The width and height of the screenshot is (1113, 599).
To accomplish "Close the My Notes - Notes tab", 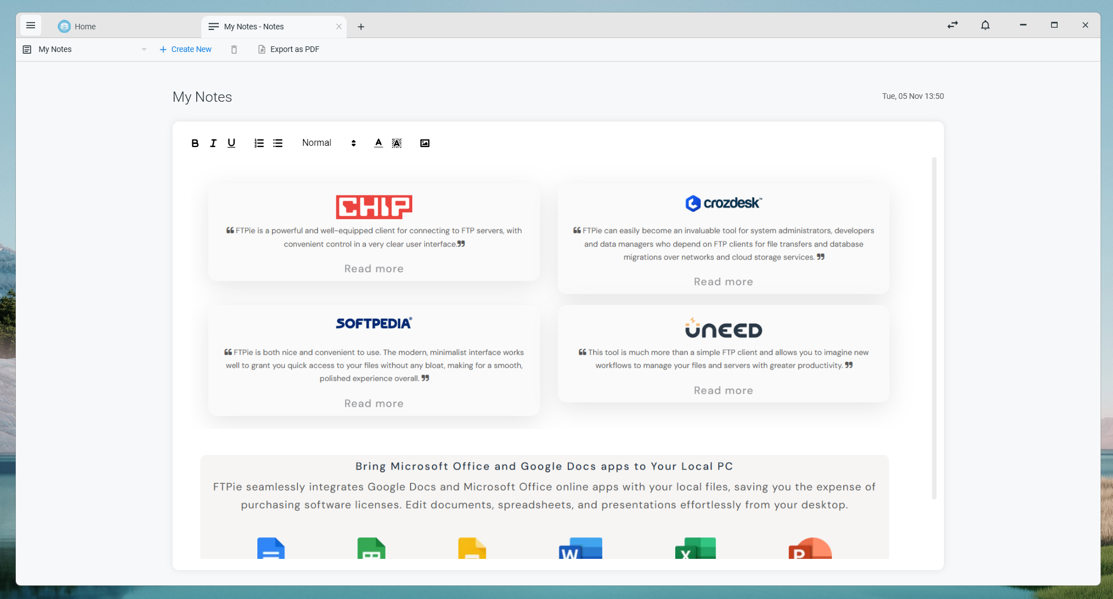I will pyautogui.click(x=339, y=27).
